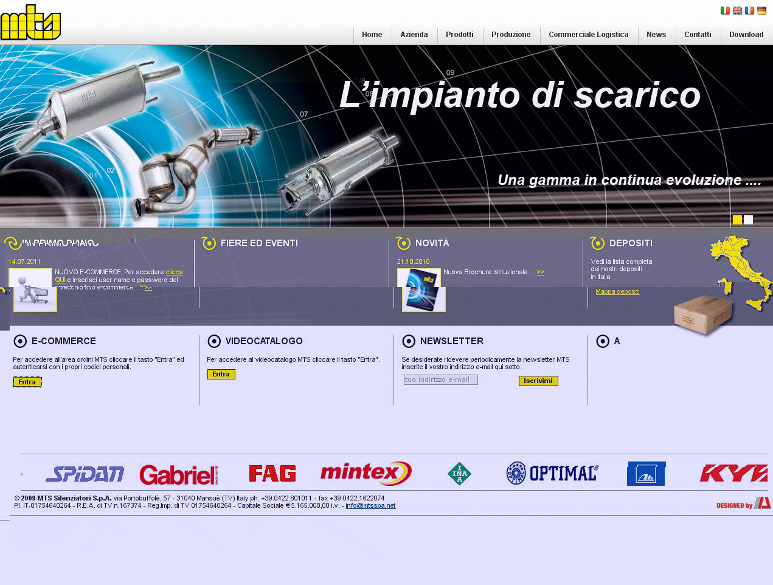Switch site to French flag language
Screen dimensions: 773x585
pyautogui.click(x=749, y=10)
